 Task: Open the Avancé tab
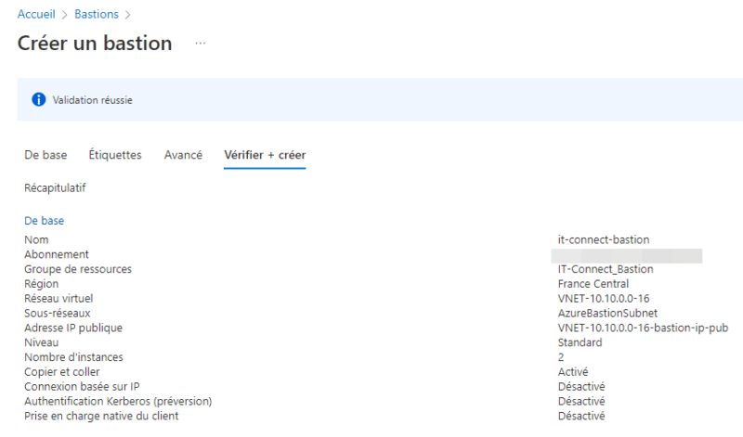183,155
